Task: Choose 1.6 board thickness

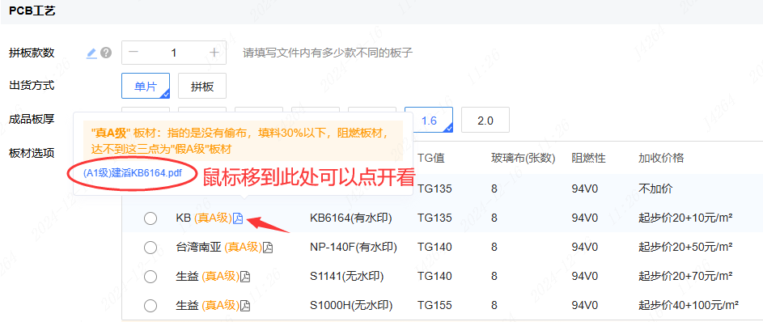Action: coord(429,120)
